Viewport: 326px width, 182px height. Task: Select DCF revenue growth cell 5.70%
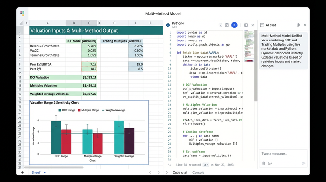pyautogui.click(x=89, y=46)
